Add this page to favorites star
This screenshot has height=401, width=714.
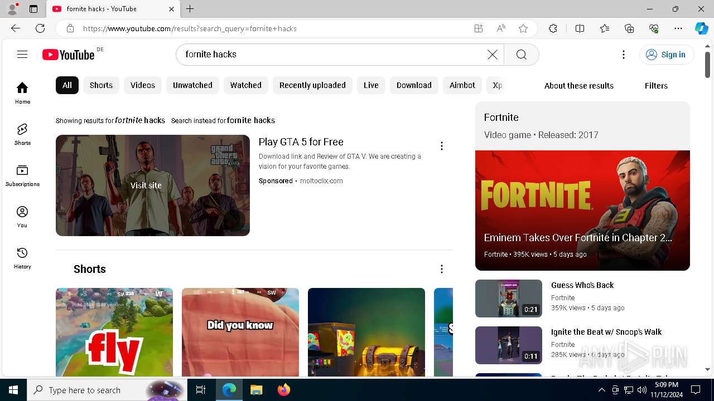(523, 28)
